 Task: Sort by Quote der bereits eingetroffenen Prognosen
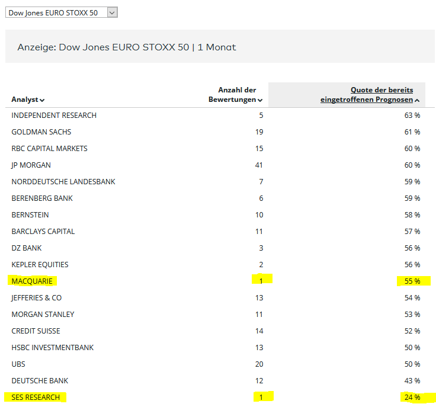click(366, 95)
